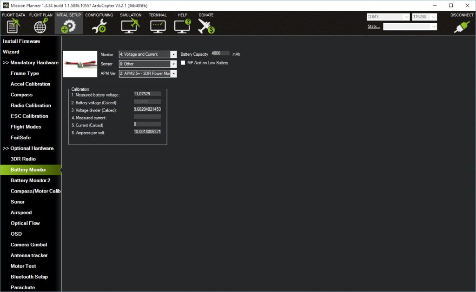The width and height of the screenshot is (476, 292).
Task: Open Optical Flow setup page
Action: coord(25,223)
